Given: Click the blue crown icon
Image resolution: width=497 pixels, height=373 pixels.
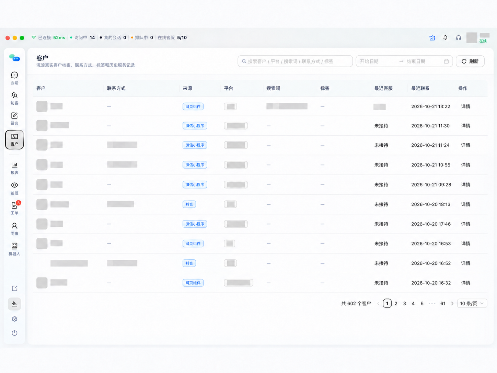Looking at the screenshot, I should point(432,38).
